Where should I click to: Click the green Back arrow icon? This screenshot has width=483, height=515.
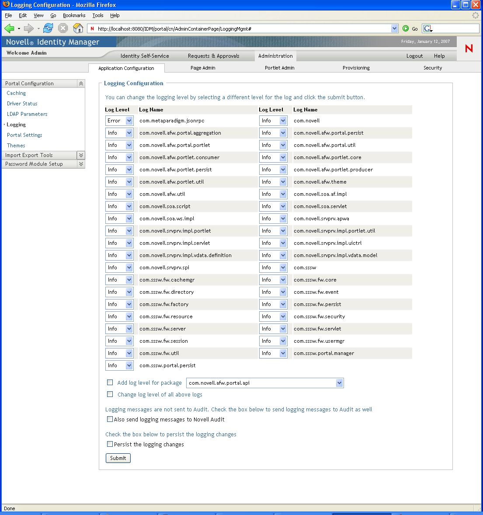(x=9, y=28)
